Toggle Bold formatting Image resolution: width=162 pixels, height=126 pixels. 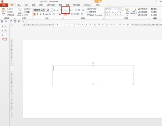coord(34,14)
